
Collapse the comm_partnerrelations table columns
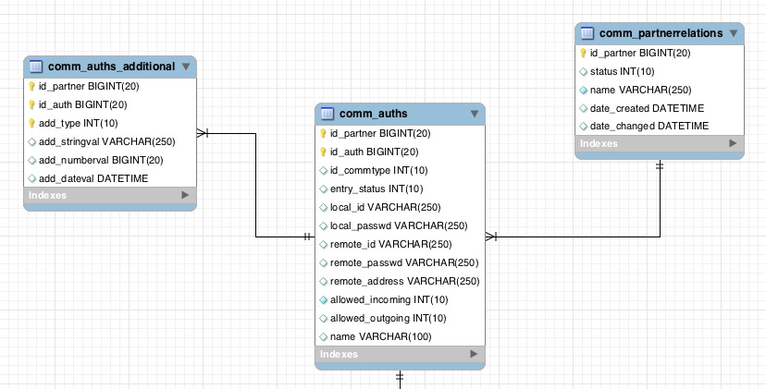pyautogui.click(x=734, y=33)
